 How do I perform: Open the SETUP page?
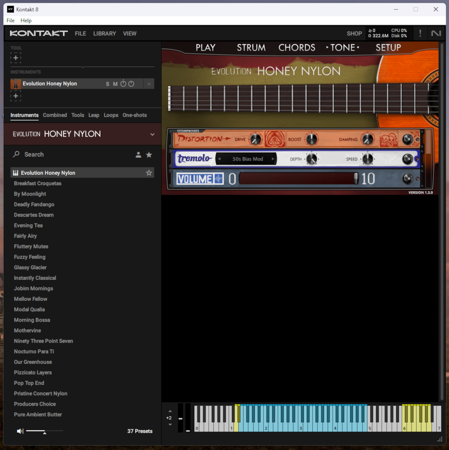[x=388, y=48]
